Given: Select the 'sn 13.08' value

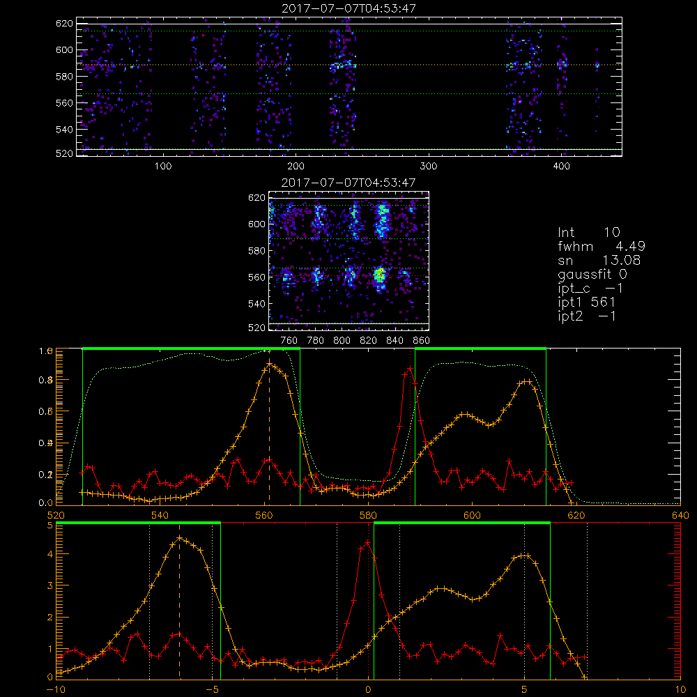Looking at the screenshot, I should coord(599,260).
